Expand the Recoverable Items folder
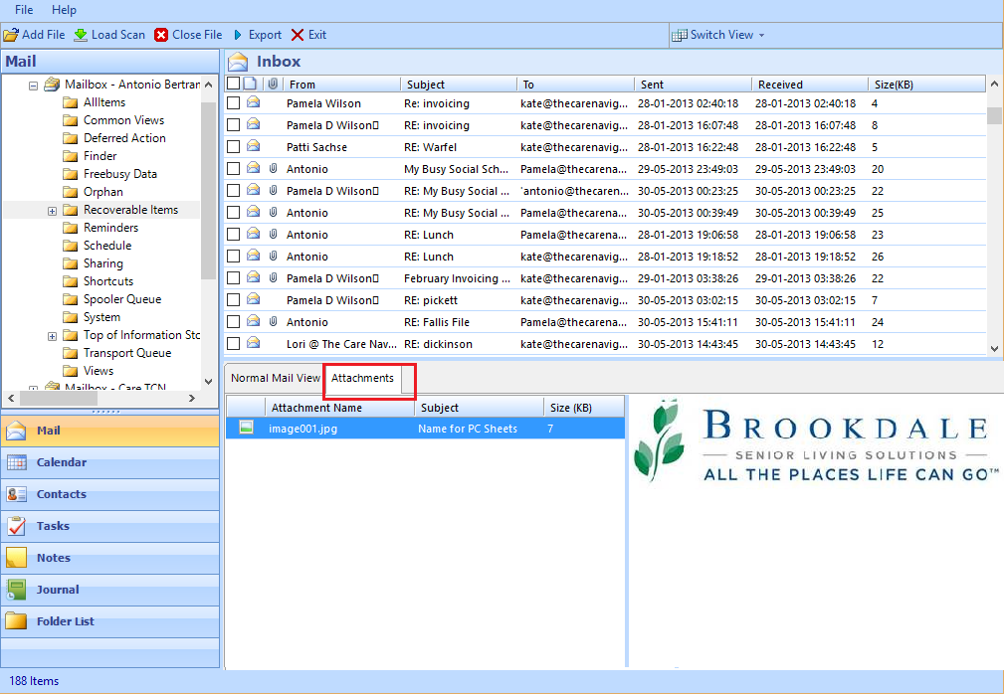Image resolution: width=1004 pixels, height=694 pixels. pos(53,211)
